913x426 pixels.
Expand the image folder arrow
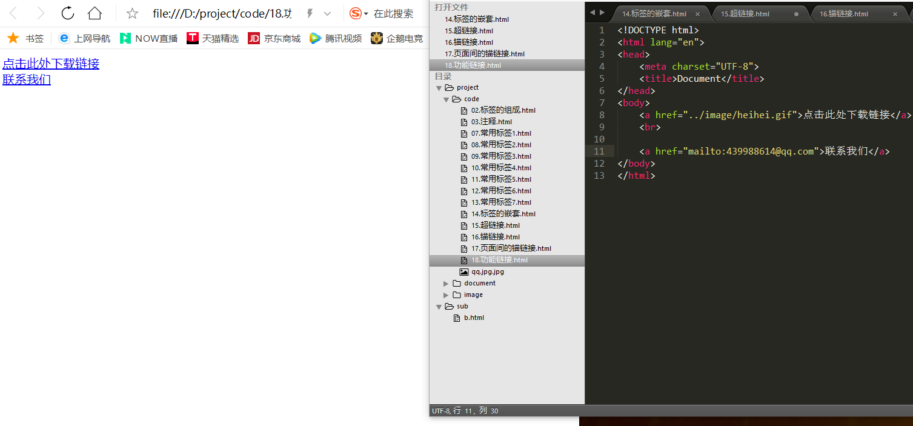(446, 295)
